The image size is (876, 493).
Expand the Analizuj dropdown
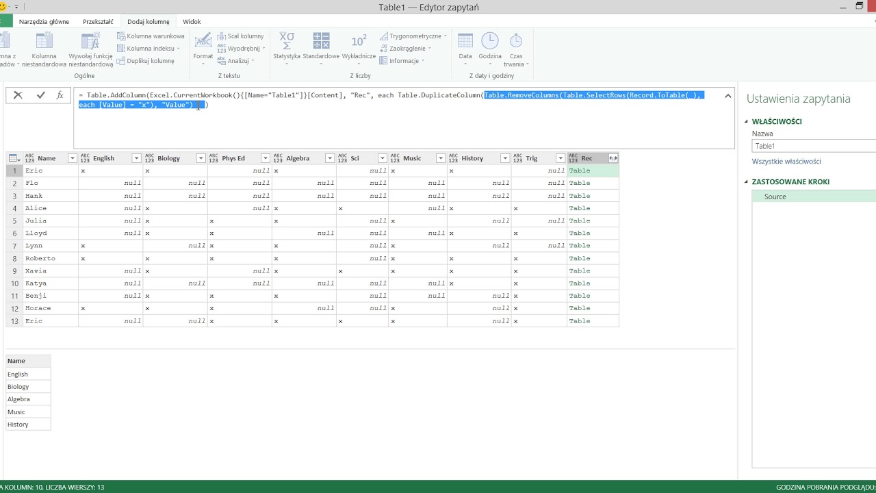pos(253,61)
